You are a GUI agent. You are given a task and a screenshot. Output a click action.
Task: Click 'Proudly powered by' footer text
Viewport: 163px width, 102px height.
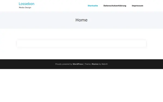pyautogui.click(x=64, y=64)
